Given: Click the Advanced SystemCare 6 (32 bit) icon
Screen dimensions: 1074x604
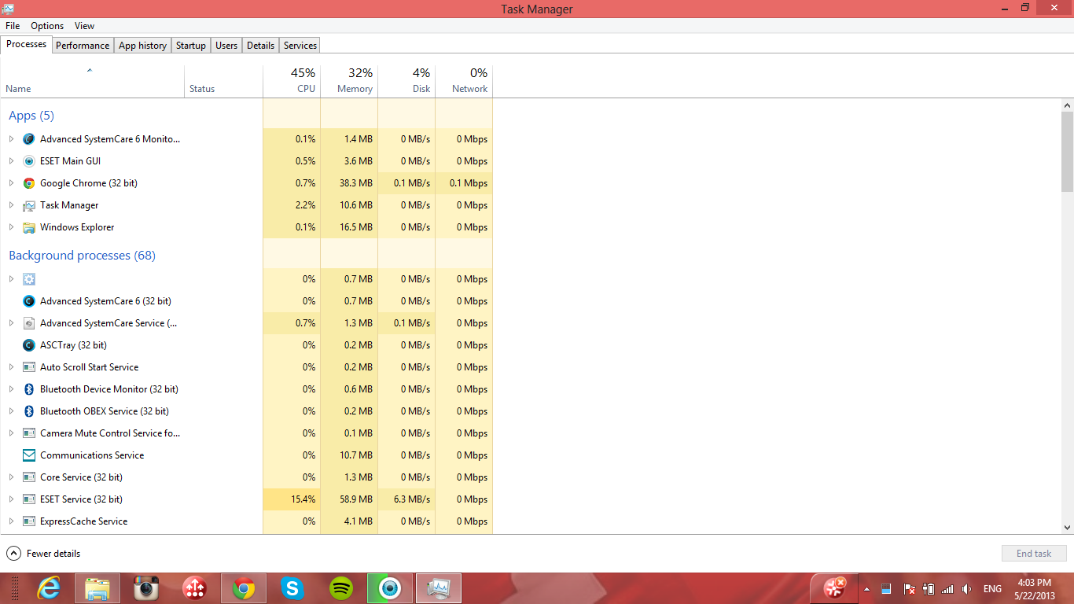Looking at the screenshot, I should tap(29, 301).
